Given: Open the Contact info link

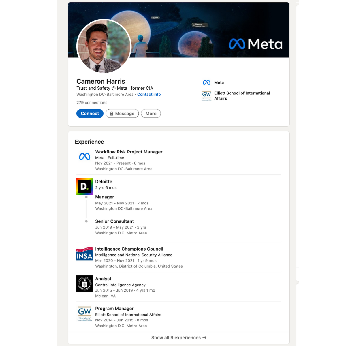Looking at the screenshot, I should 149,94.
